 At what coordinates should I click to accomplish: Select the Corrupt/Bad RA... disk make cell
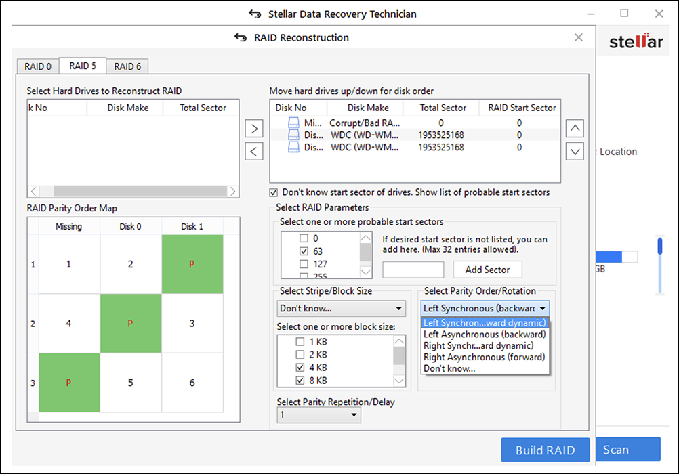[x=365, y=123]
